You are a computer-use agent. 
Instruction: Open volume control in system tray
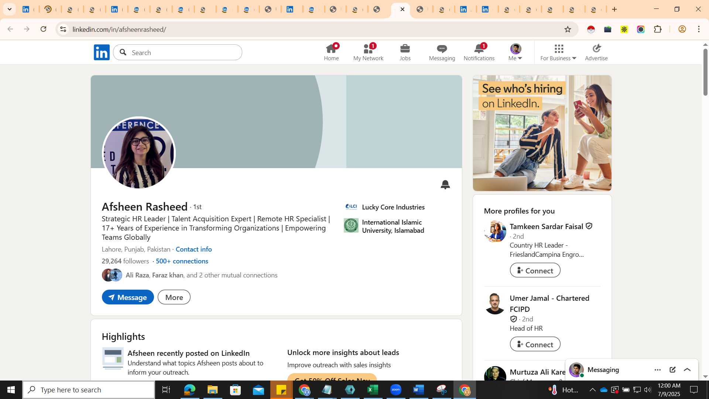pyautogui.click(x=648, y=390)
